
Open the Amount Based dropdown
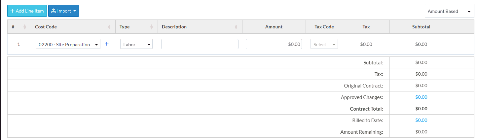[x=449, y=11]
